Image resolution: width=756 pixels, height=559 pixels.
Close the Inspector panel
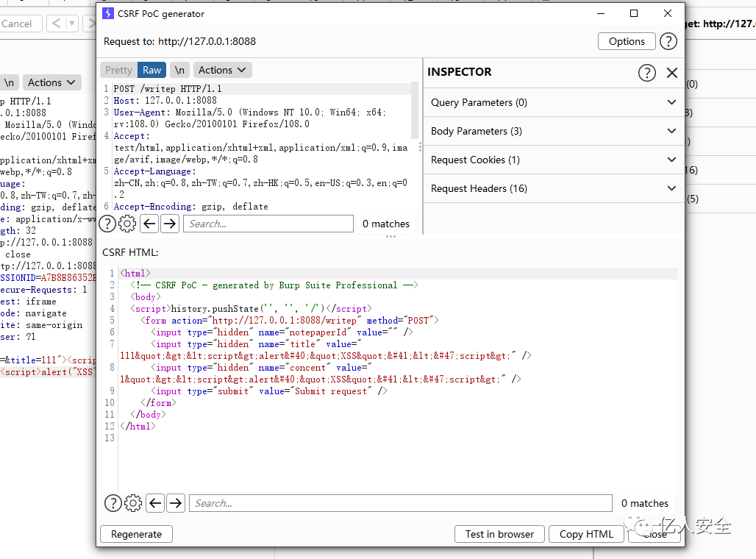pyautogui.click(x=671, y=73)
